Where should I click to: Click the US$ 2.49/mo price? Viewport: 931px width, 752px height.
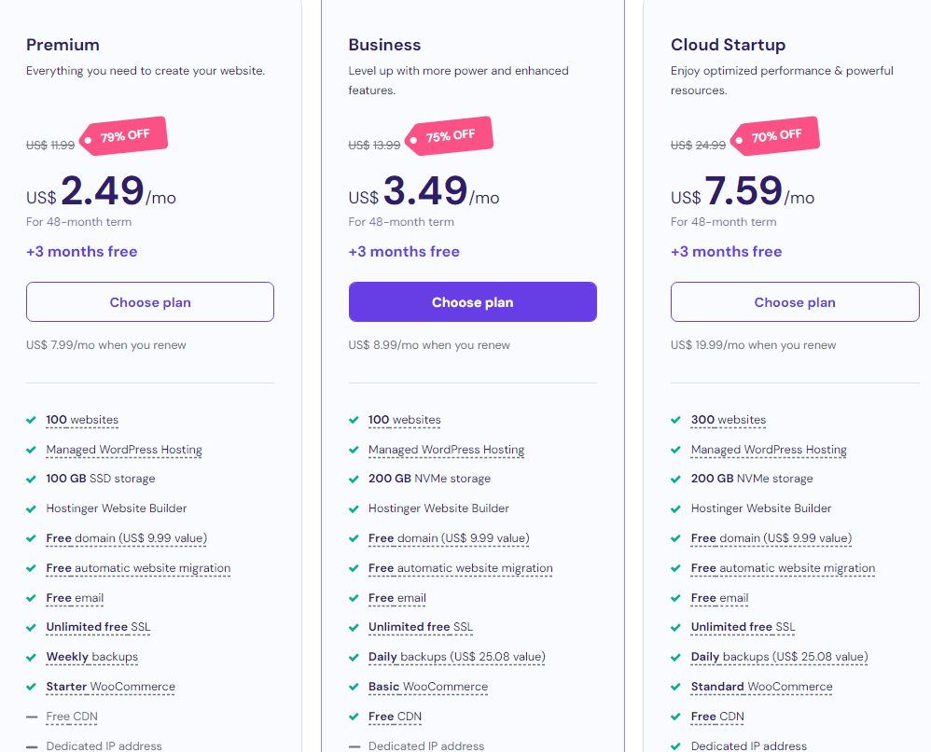[x=101, y=191]
